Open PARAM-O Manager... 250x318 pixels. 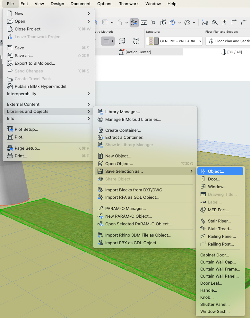[x=145, y=208]
